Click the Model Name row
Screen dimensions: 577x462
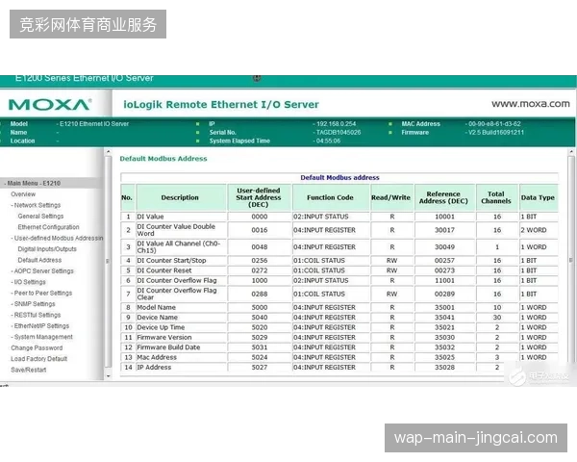[339, 307]
